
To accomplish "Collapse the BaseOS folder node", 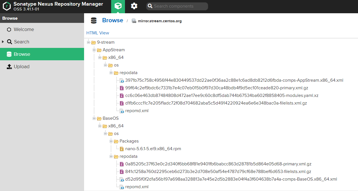I will [x=94, y=118].
